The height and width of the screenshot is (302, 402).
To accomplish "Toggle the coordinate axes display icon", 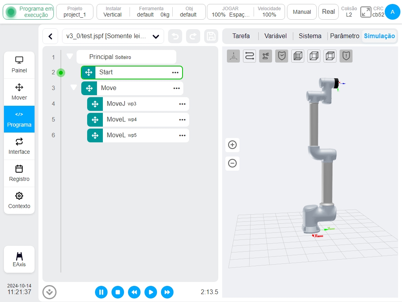I will (233, 56).
